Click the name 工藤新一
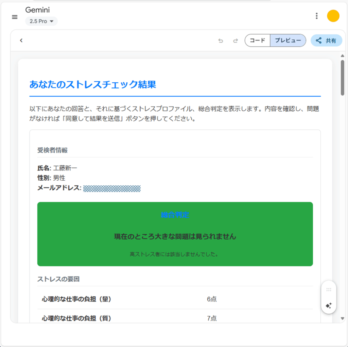 click(x=65, y=168)
